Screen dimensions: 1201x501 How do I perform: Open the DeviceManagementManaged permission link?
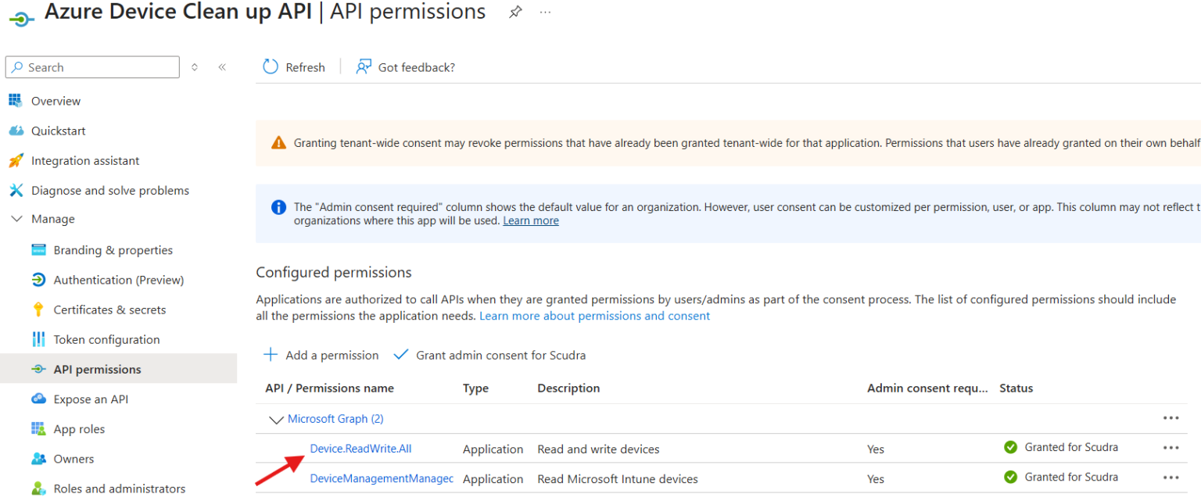click(x=382, y=478)
